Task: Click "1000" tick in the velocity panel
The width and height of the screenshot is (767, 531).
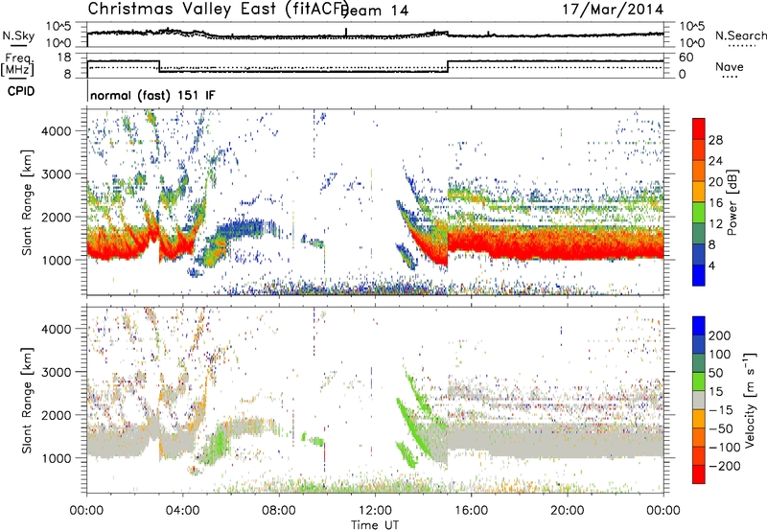Action: tap(57, 458)
